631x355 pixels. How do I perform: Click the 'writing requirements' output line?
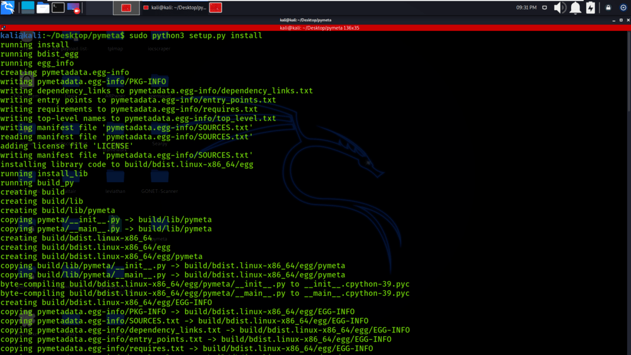pos(129,109)
